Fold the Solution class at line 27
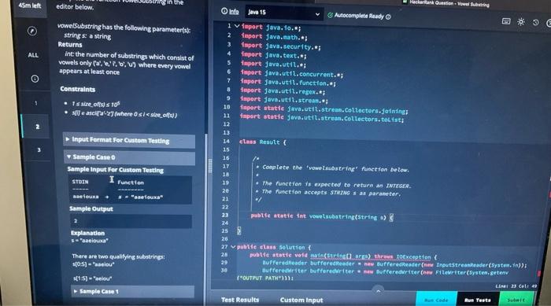551x306 pixels. pyautogui.click(x=233, y=247)
